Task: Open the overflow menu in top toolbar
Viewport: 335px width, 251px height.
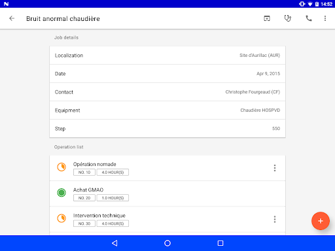Action: (x=325, y=18)
